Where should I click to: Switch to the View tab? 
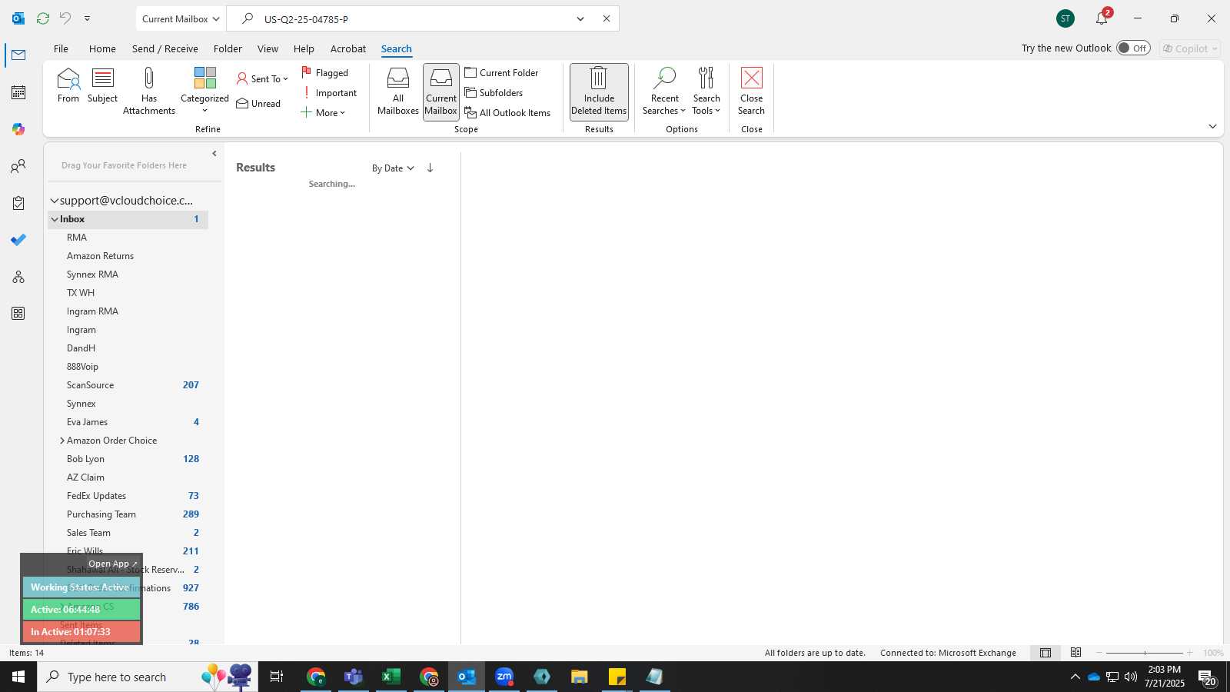[268, 48]
